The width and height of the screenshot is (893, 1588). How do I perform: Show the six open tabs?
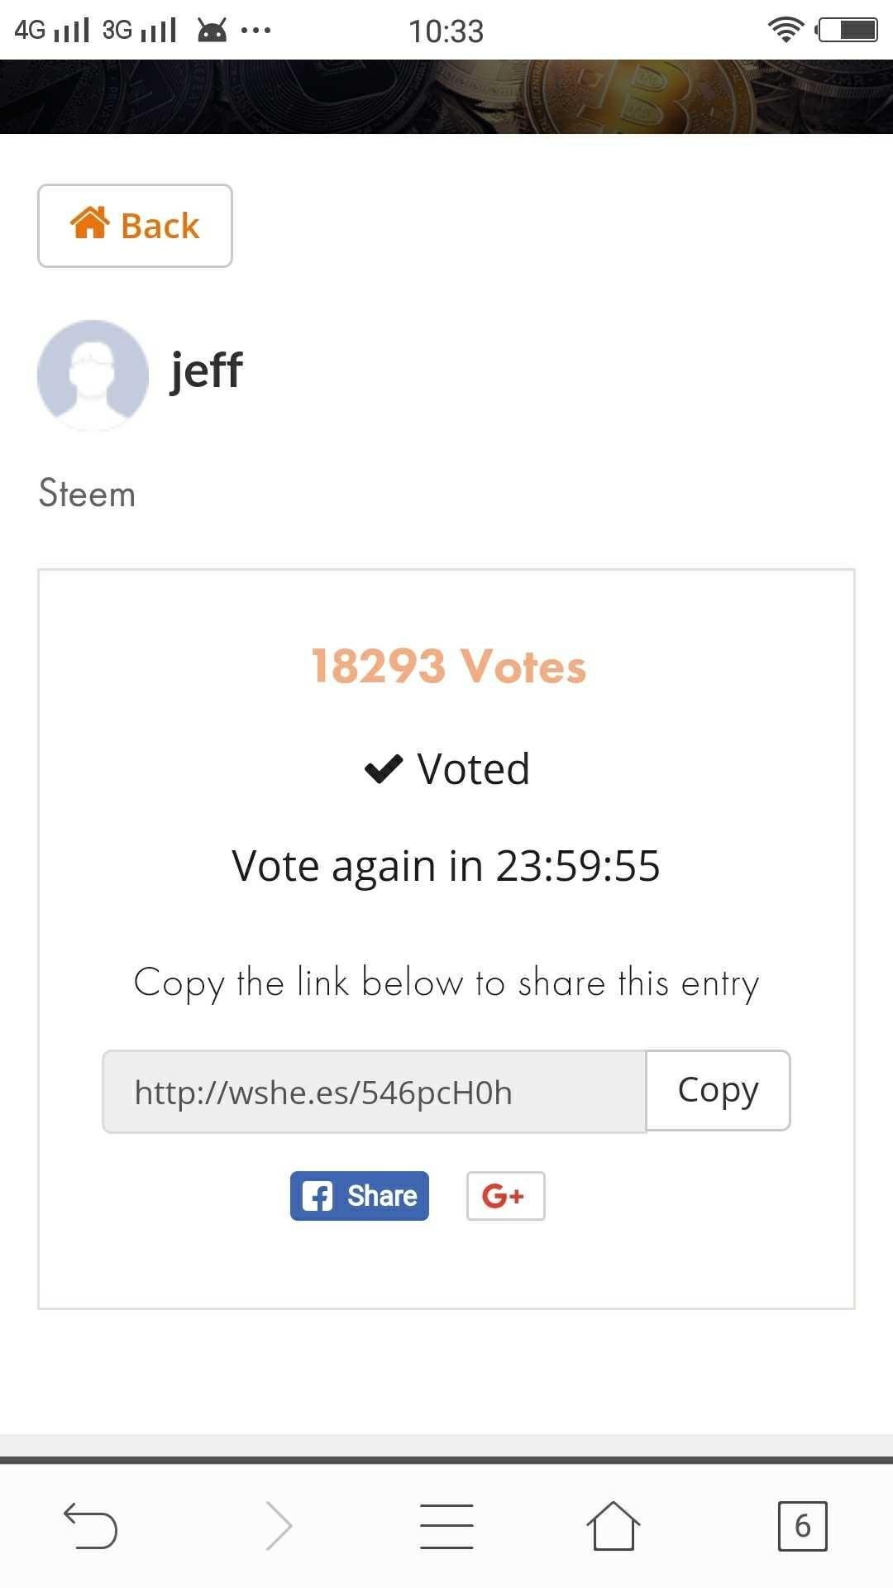(x=802, y=1526)
